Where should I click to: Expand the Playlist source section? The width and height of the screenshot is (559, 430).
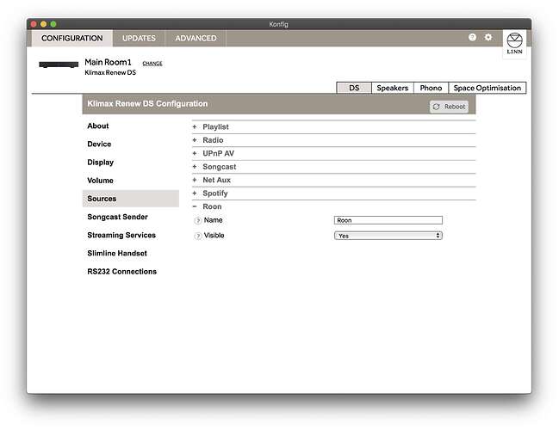coord(215,127)
